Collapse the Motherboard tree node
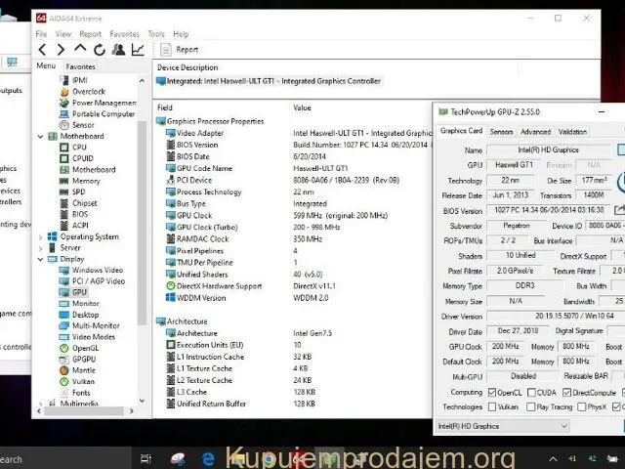This screenshot has height=469, width=625. point(41,137)
